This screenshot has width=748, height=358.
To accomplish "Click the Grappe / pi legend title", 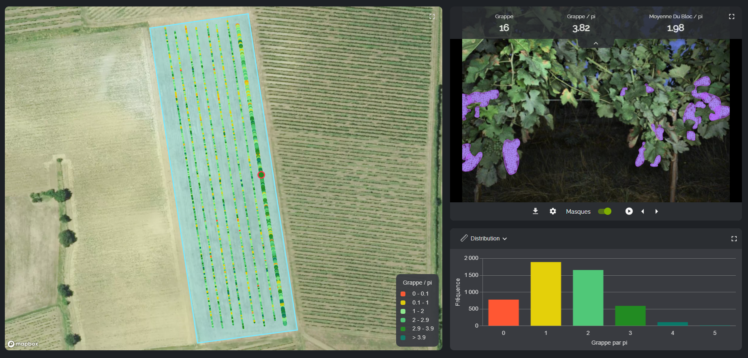I will click(x=417, y=283).
